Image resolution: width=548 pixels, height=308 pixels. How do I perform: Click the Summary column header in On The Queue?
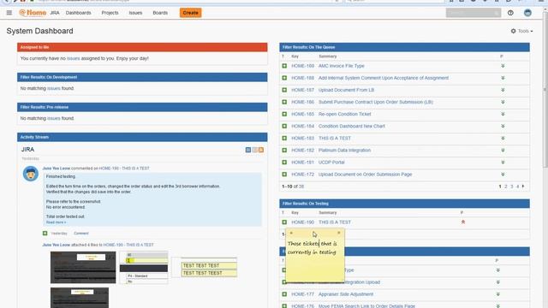[x=327, y=56]
